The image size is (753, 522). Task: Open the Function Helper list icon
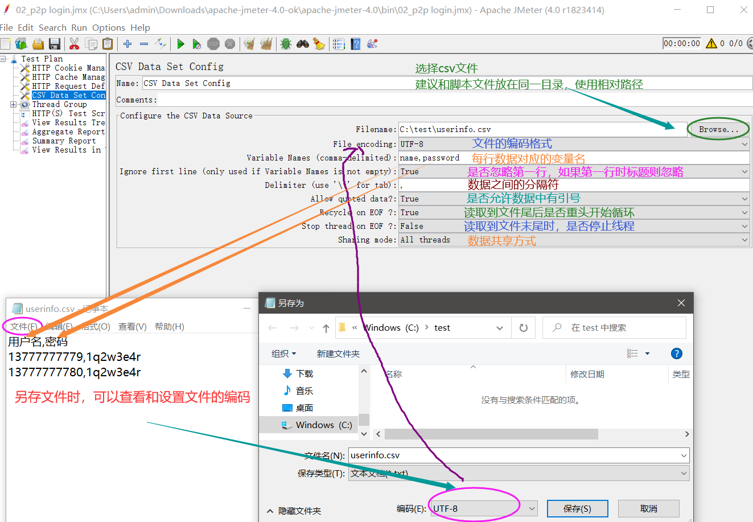click(x=339, y=44)
